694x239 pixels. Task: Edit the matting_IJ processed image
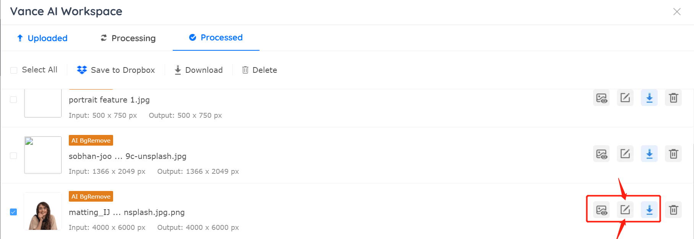pyautogui.click(x=625, y=210)
